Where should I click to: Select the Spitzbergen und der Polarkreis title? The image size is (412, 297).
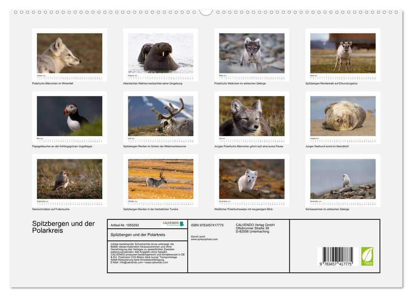[63, 227]
